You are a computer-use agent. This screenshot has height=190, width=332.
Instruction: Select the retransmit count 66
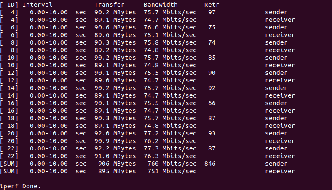[x=212, y=103]
